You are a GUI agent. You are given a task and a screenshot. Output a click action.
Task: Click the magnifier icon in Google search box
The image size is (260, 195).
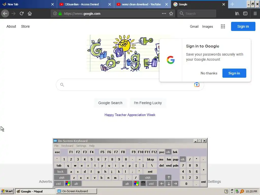point(62,85)
